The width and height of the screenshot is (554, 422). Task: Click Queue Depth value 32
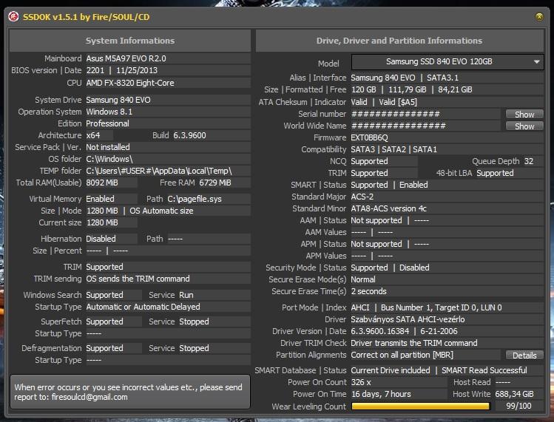(529, 161)
